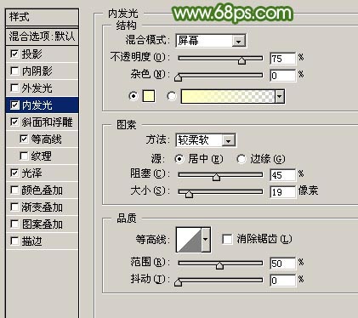Select the 斜面和浮雕 style entry
358x318 pixels.
pyautogui.click(x=42, y=122)
